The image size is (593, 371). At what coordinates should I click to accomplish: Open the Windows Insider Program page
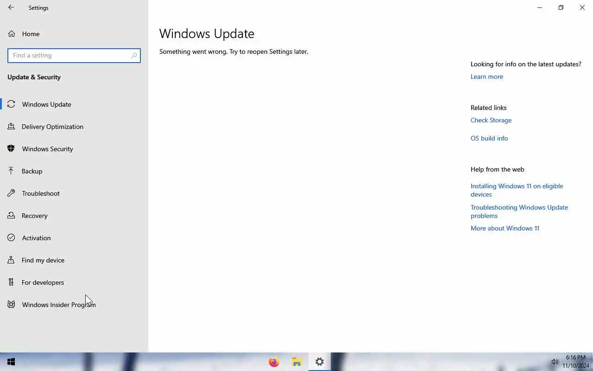pos(74,305)
